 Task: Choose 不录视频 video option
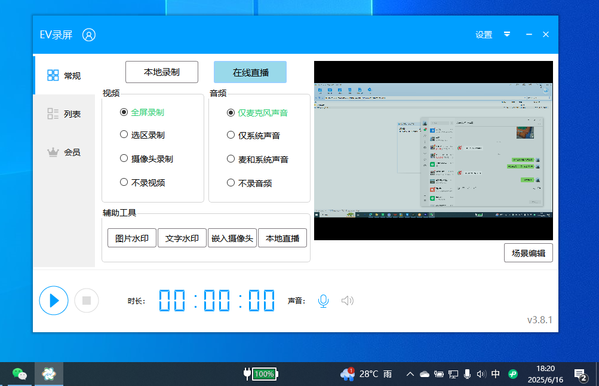[142, 183]
